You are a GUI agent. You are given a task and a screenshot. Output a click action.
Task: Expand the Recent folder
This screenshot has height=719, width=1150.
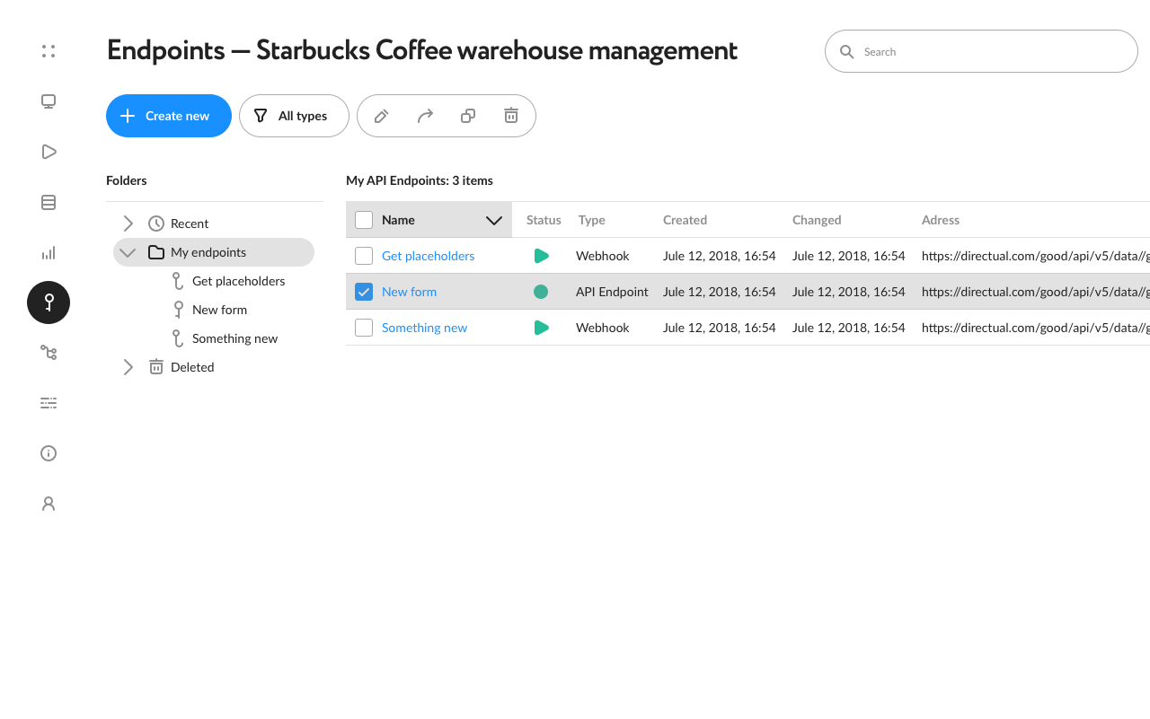tap(128, 224)
